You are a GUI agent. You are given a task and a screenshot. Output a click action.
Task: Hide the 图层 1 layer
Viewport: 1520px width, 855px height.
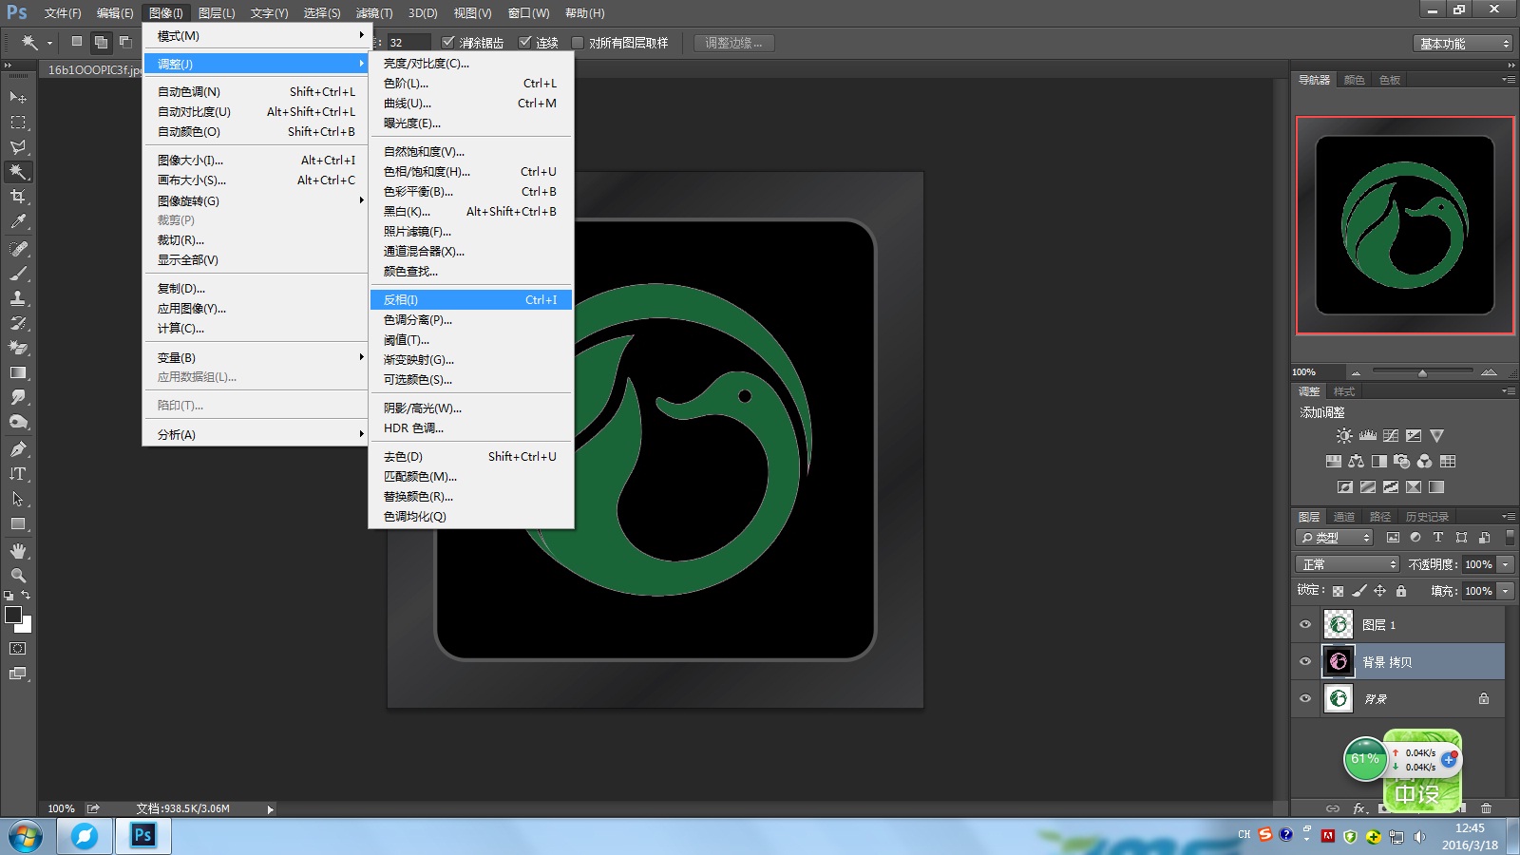click(1305, 625)
